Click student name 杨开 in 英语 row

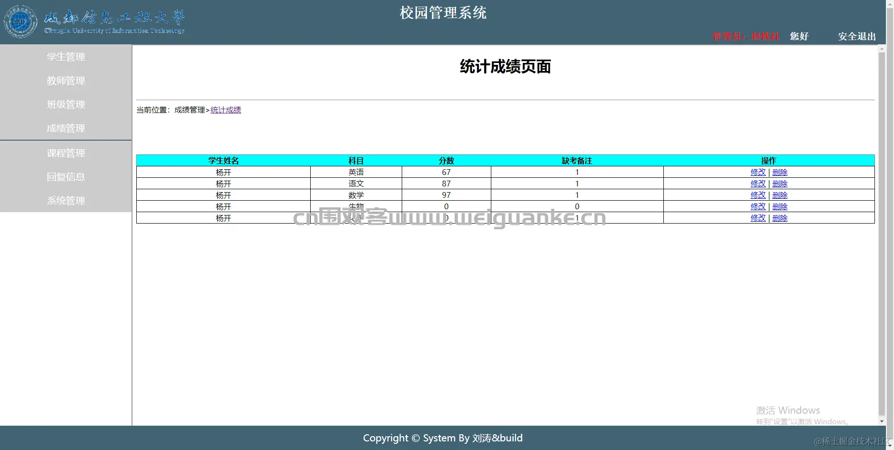click(x=223, y=172)
